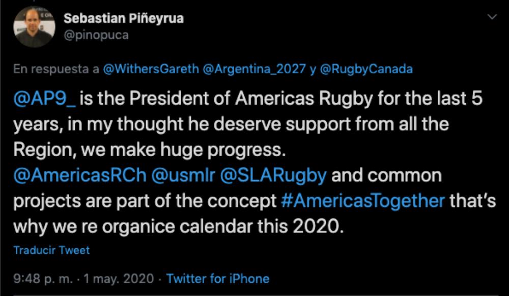Open the #AmericasTogether hashtag
The height and width of the screenshot is (296, 509).
click(x=362, y=200)
